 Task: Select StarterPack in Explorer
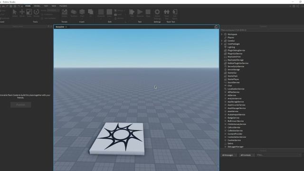(x=232, y=76)
